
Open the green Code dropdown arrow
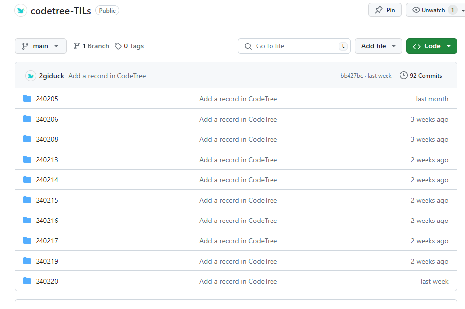(x=449, y=46)
